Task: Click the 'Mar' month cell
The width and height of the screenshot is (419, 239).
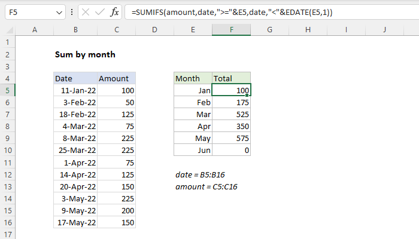Action: coord(193,115)
